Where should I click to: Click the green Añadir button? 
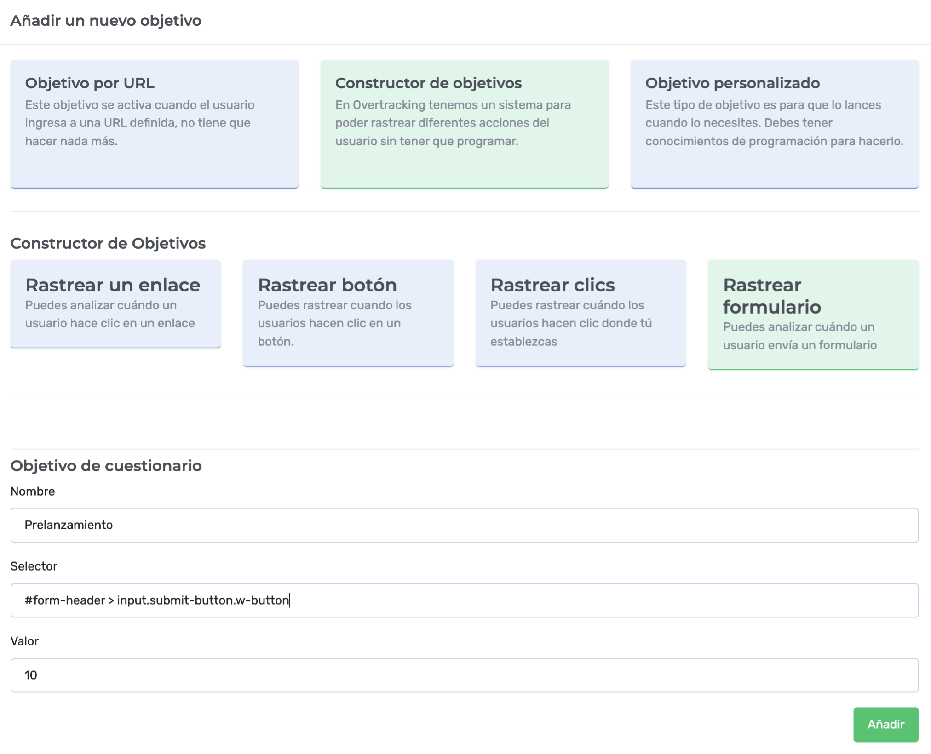[x=886, y=725]
